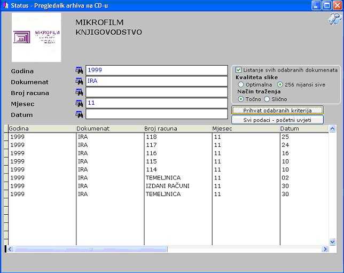The image size is (344, 273).
Task: Click into the Godina field containing 1999
Action: coord(157,70)
